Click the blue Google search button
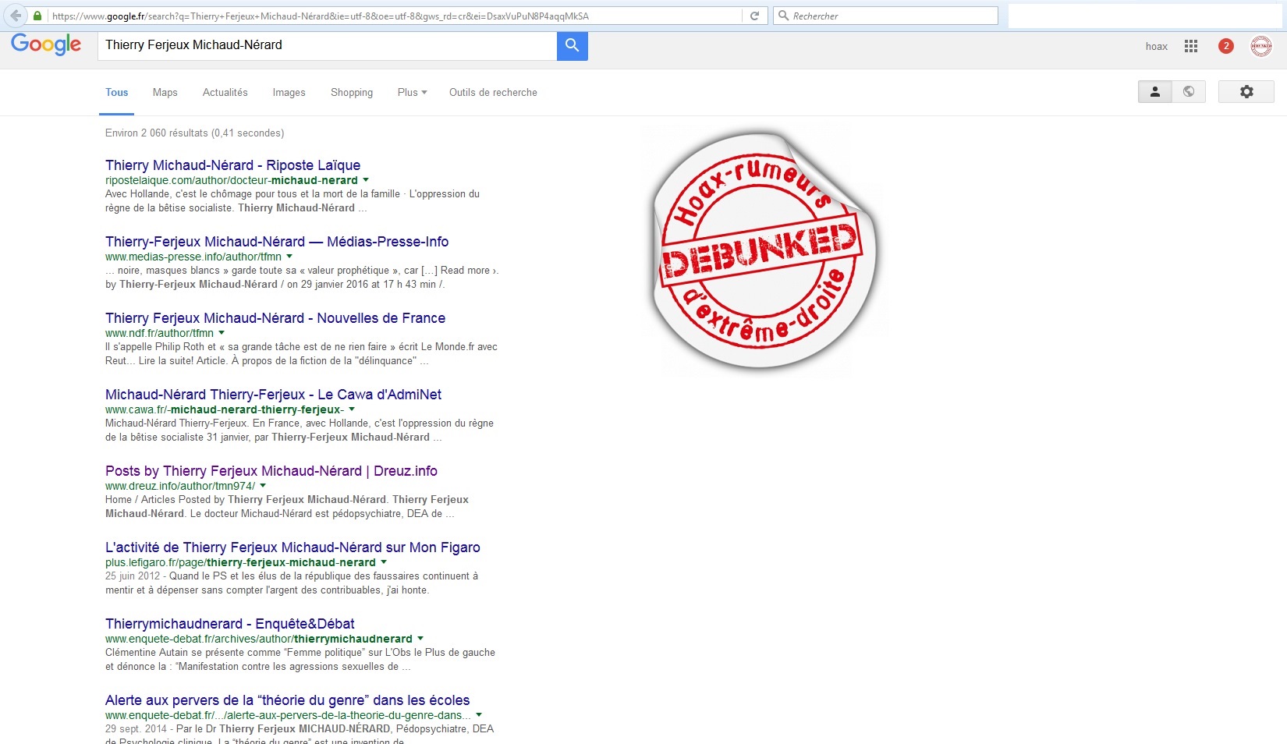Screen dimensions: 1287x744 [x=572, y=45]
